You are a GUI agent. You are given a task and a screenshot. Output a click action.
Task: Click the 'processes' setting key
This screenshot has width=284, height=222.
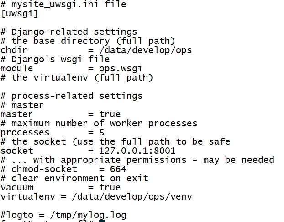tap(25, 133)
